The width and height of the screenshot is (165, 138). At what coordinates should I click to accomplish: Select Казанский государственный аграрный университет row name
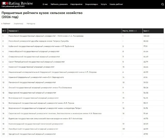click(x=31, y=67)
